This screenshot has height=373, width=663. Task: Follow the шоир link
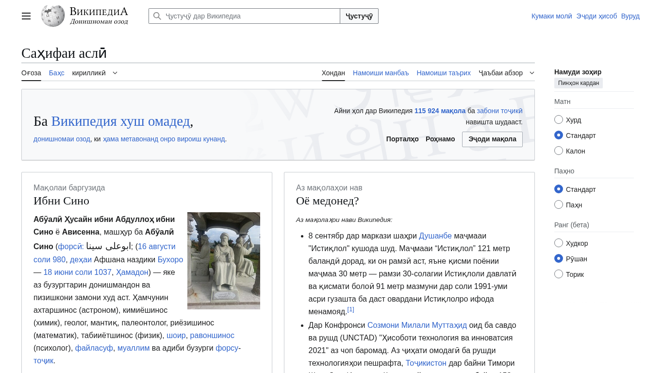176,335
